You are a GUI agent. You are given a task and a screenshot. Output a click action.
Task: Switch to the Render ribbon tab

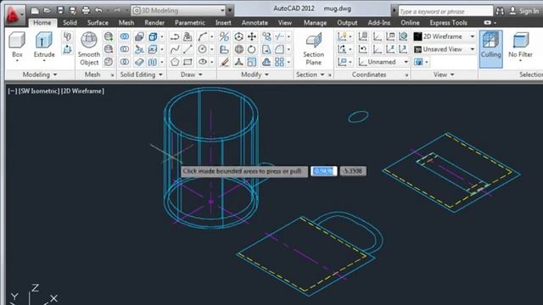(154, 23)
